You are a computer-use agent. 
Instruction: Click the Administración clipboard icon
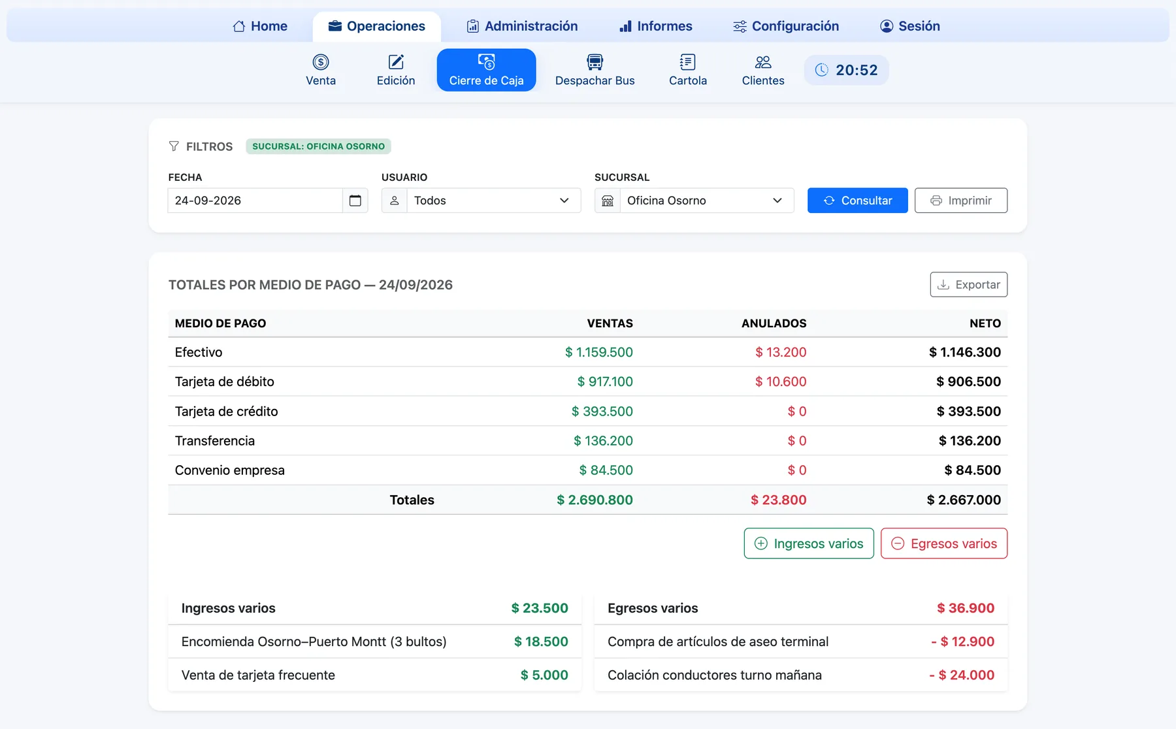tap(472, 26)
